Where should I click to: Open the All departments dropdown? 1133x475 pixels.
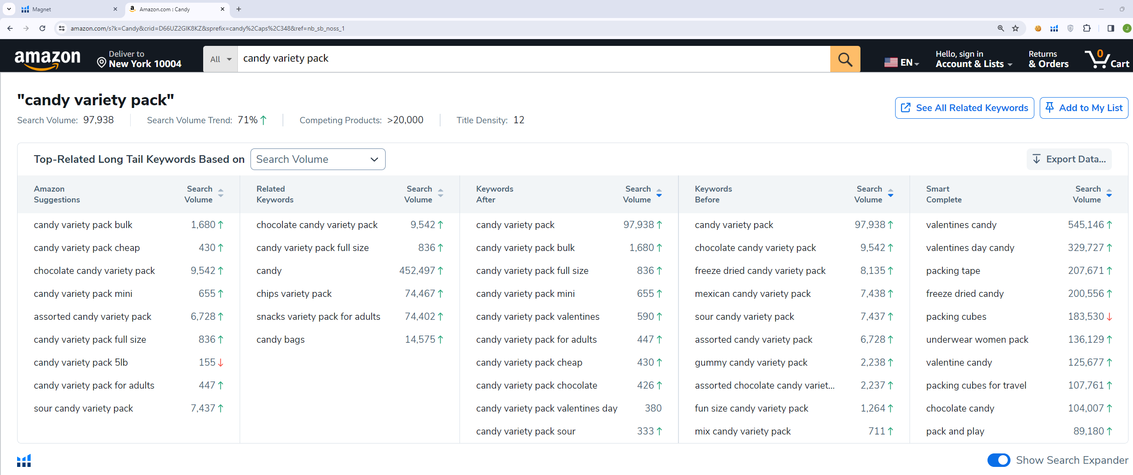click(220, 59)
